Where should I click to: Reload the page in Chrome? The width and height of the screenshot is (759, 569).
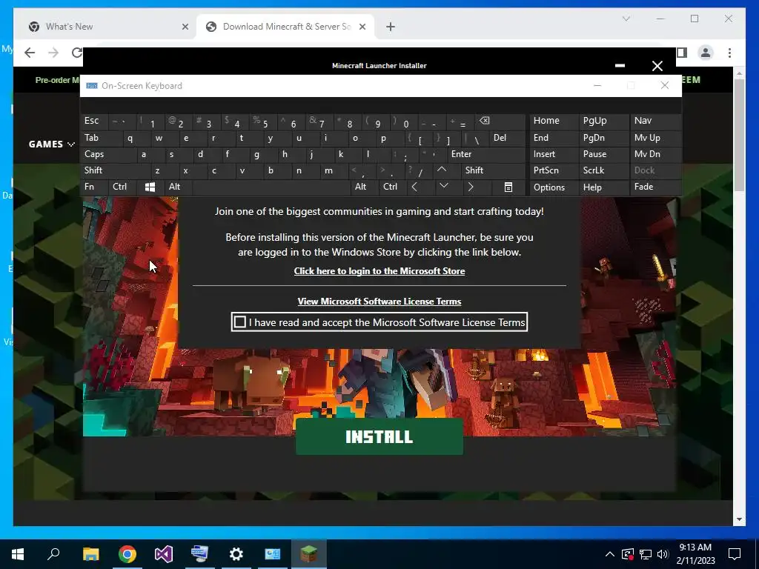point(76,53)
